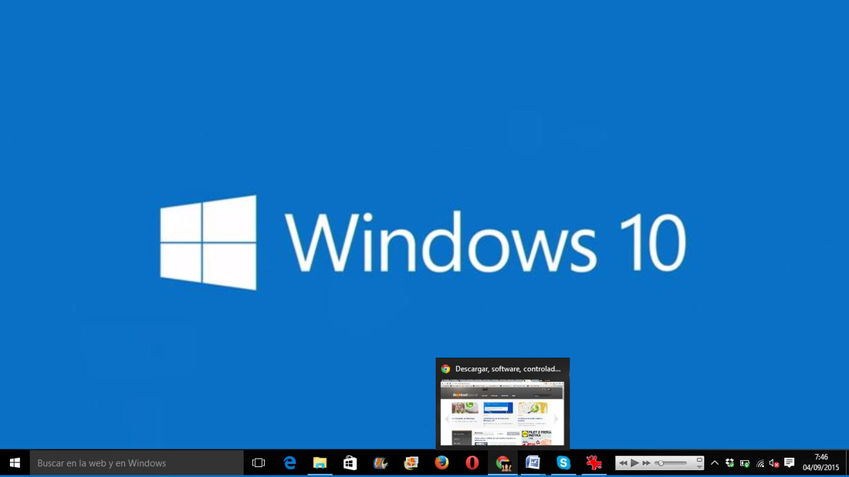The height and width of the screenshot is (477, 849).
Task: Show hidden system tray icons
Action: pyautogui.click(x=715, y=463)
